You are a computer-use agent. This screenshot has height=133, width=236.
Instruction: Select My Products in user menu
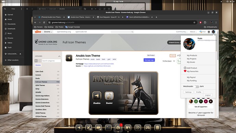click(x=192, y=55)
